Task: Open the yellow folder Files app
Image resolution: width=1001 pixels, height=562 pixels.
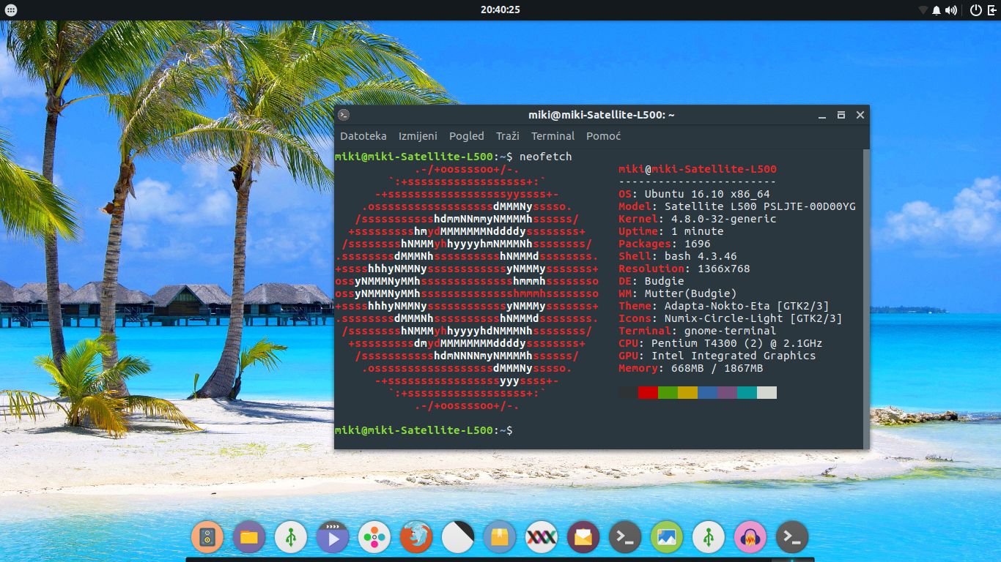Action: [x=248, y=538]
